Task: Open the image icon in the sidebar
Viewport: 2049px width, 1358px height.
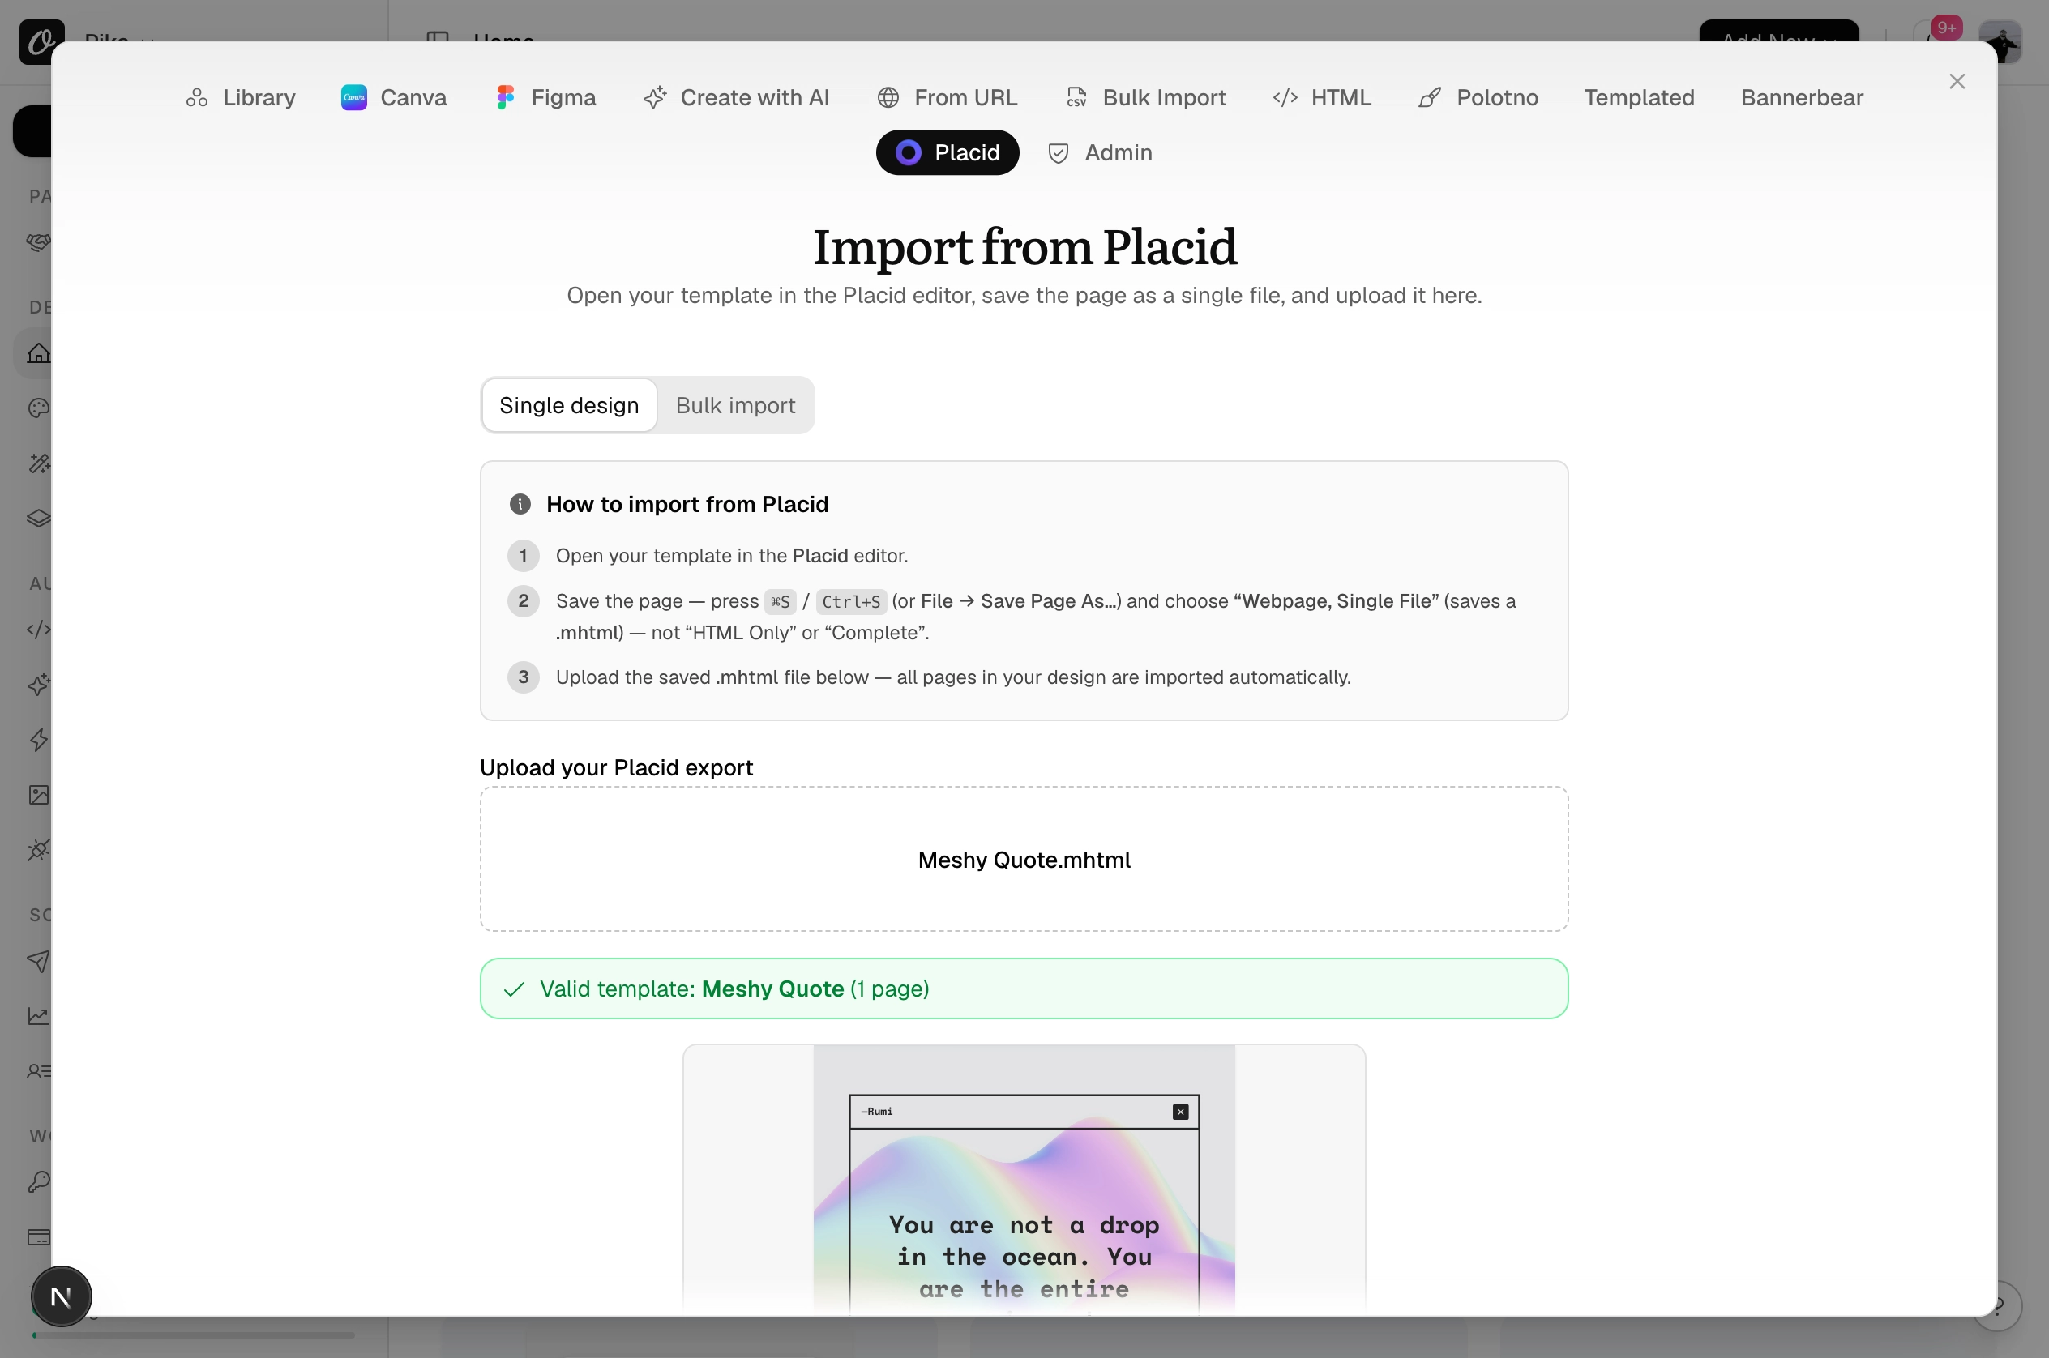Action: point(38,795)
